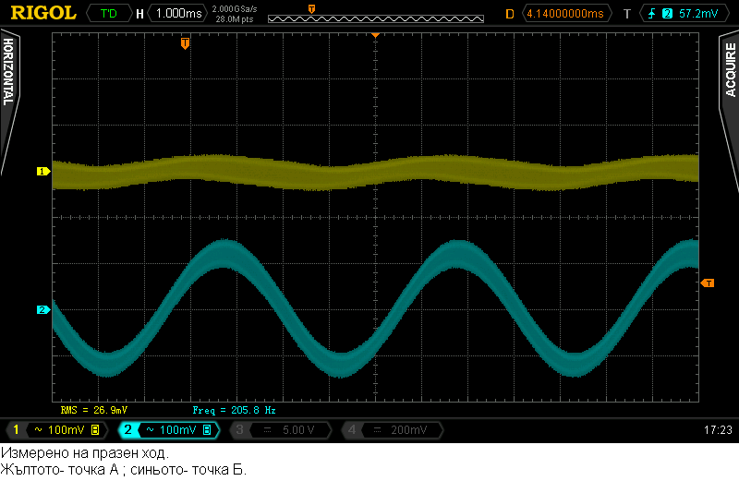The width and height of the screenshot is (739, 493).
Task: Click the 4.14000000ms delay readout
Action: [564, 14]
